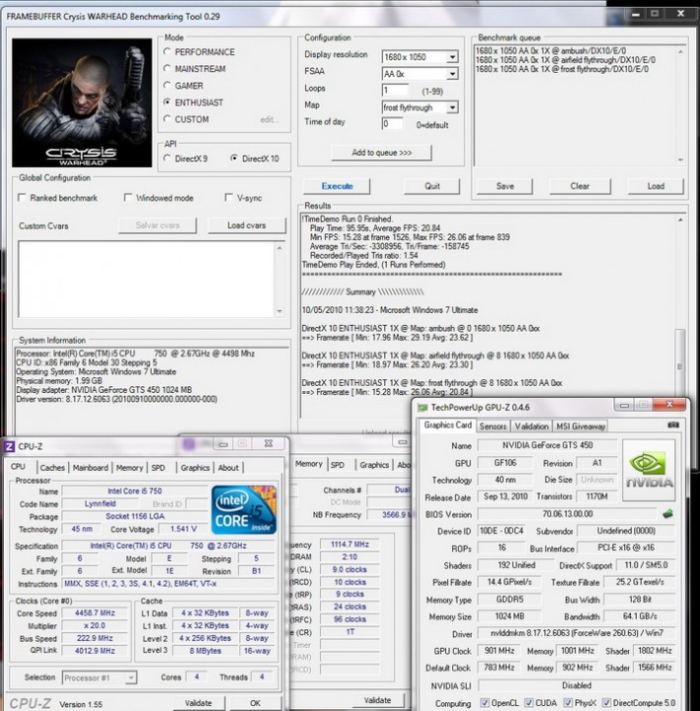Toggle the CUDA checkbox in GPU-Z
The height and width of the screenshot is (711, 700).
coord(528,702)
